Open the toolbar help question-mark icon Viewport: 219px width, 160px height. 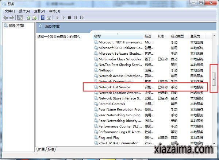[x=43, y=17]
